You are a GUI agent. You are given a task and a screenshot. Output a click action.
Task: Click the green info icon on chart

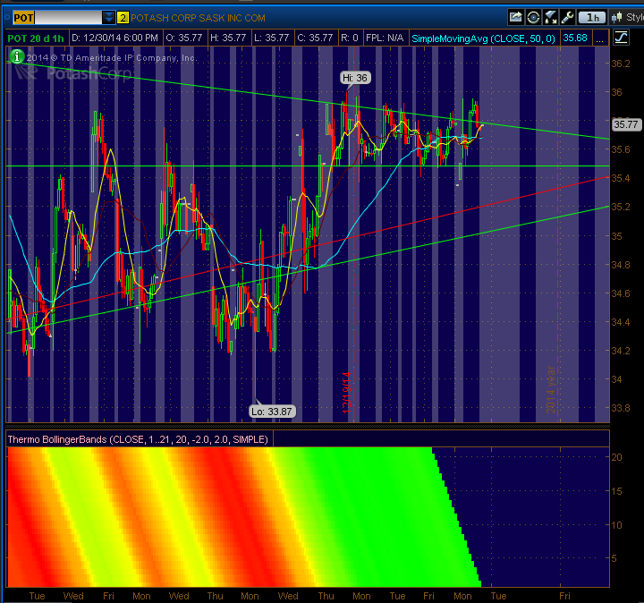point(17,56)
